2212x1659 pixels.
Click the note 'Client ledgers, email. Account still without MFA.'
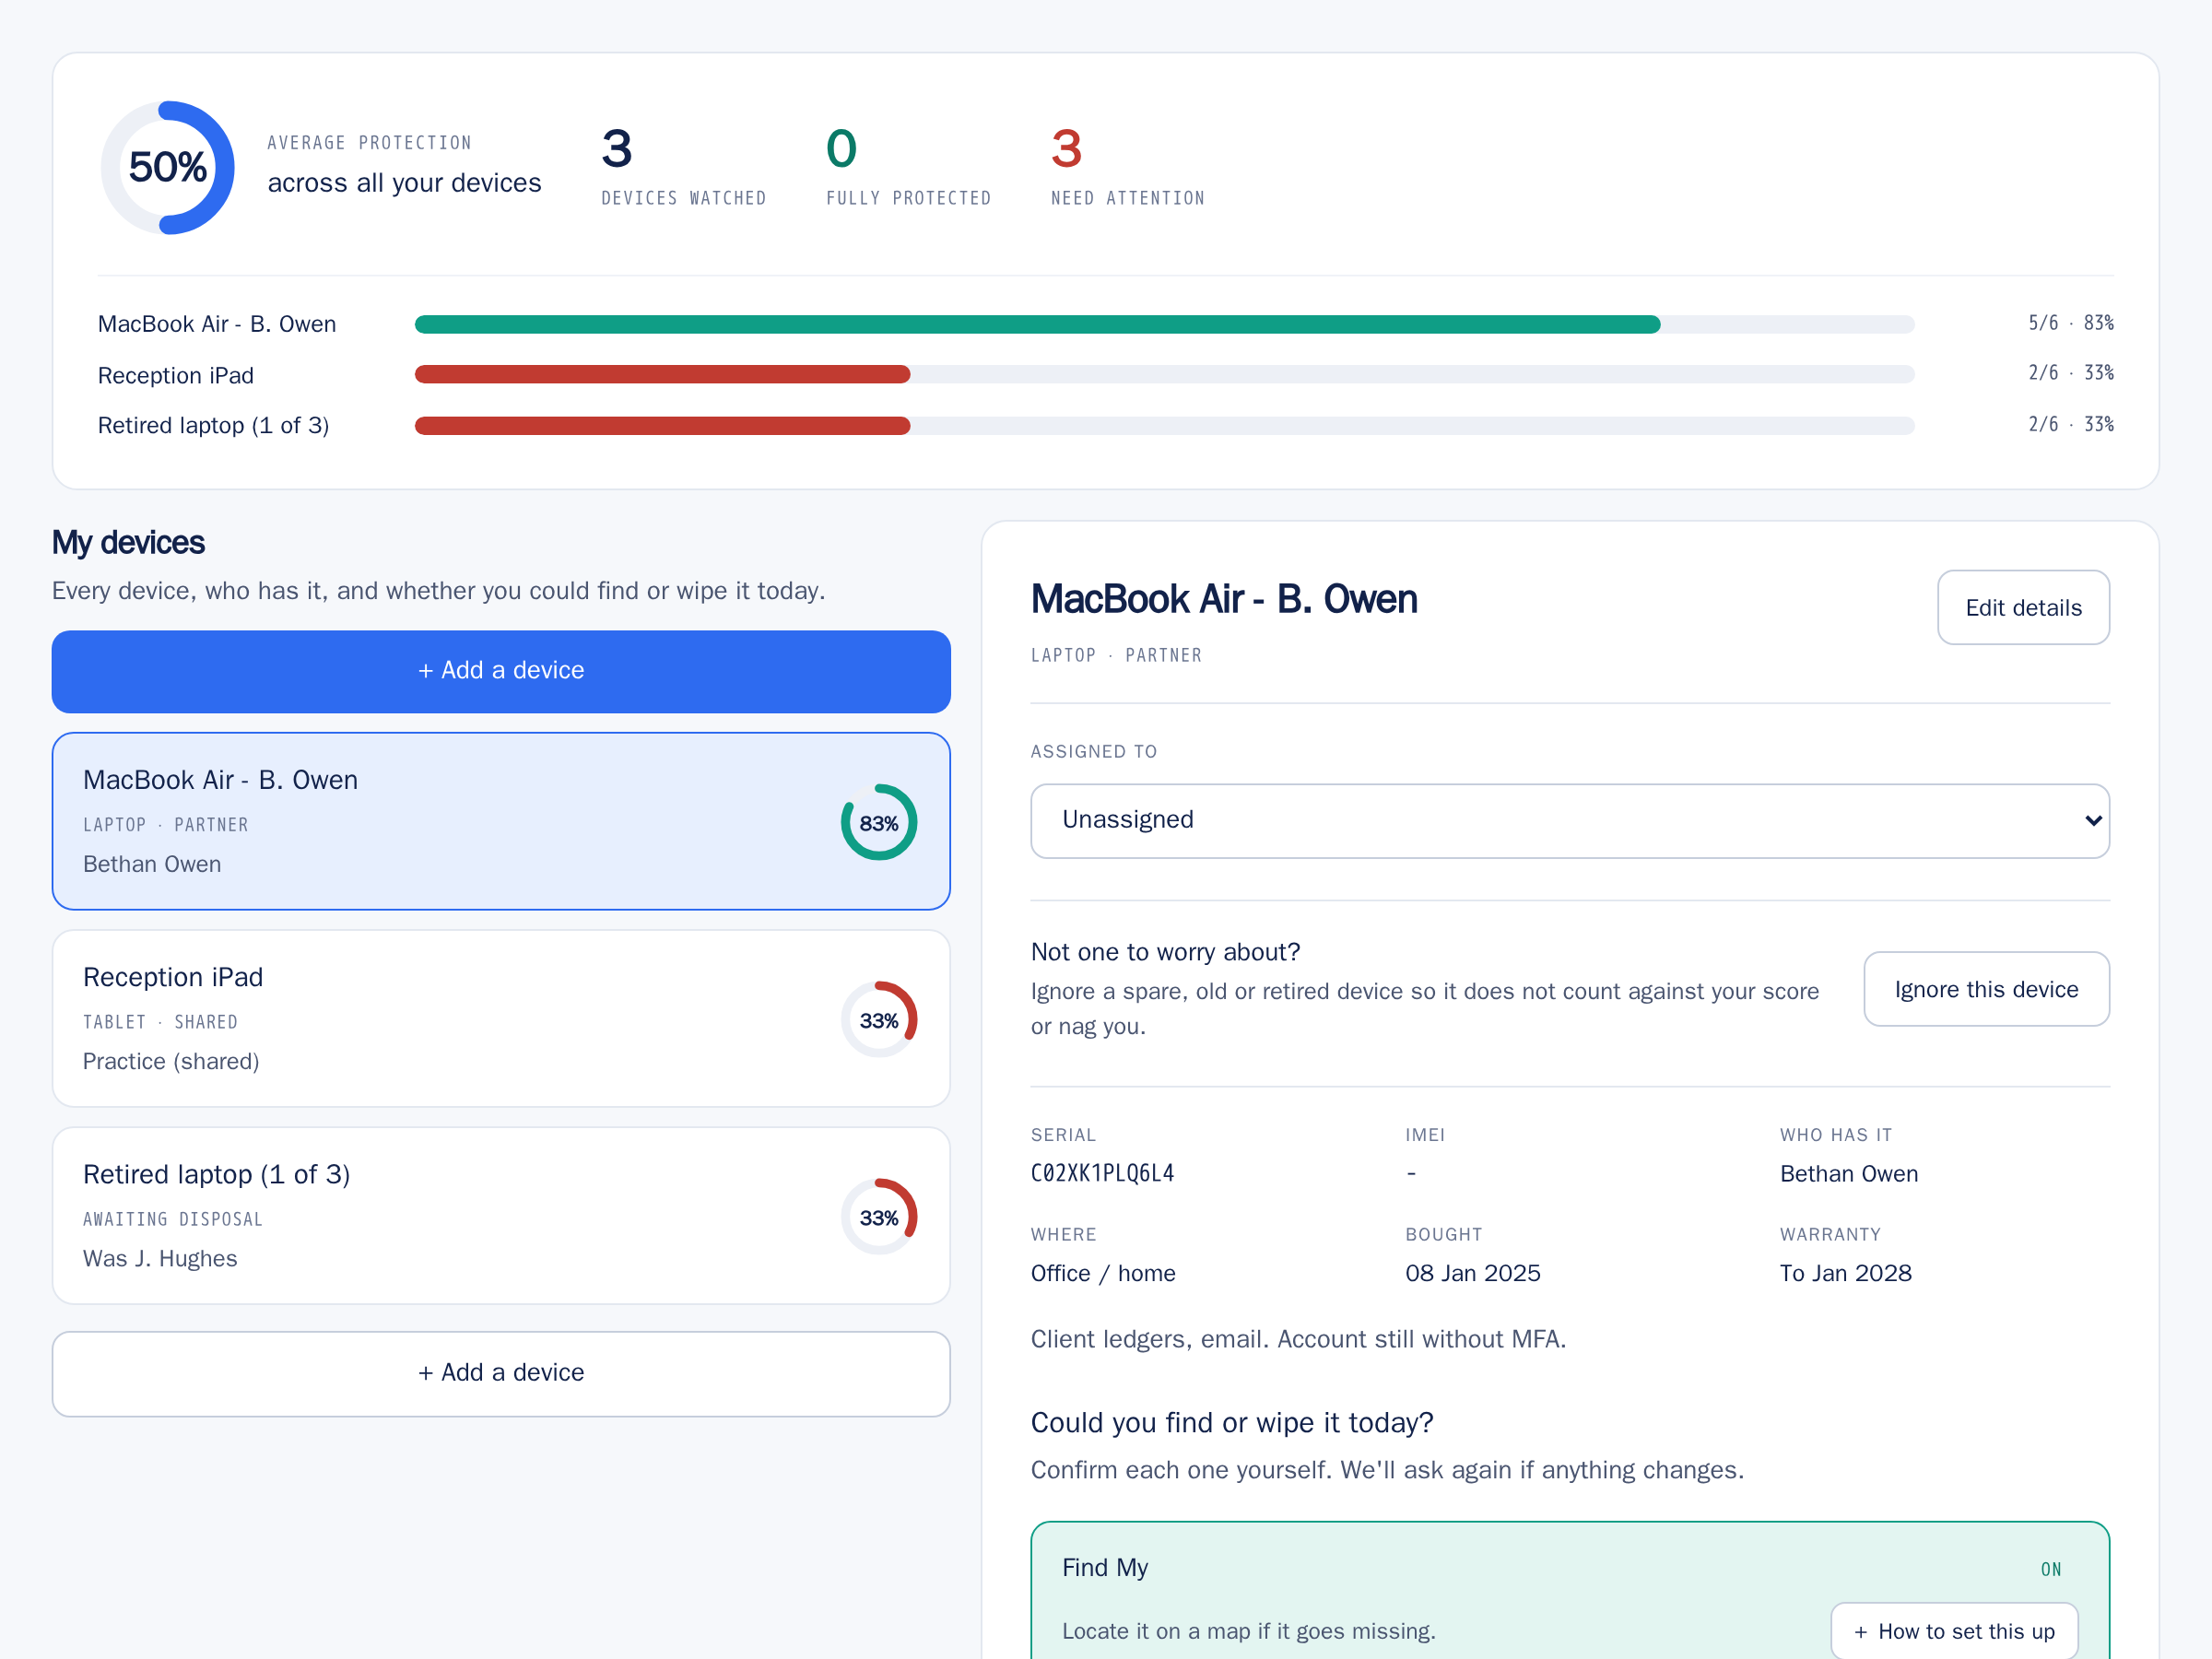coord(1298,1339)
